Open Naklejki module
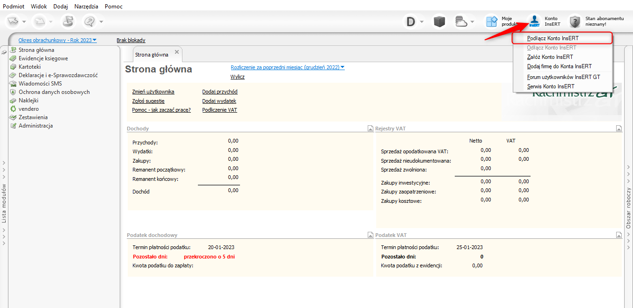Viewport: 633px width, 308px height. [x=29, y=100]
